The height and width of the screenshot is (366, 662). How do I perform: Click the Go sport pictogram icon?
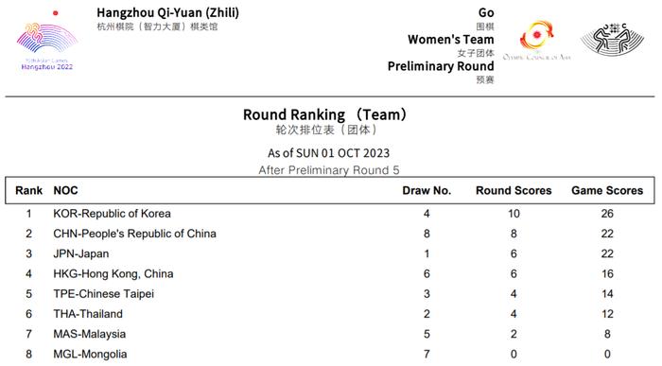[x=613, y=40]
